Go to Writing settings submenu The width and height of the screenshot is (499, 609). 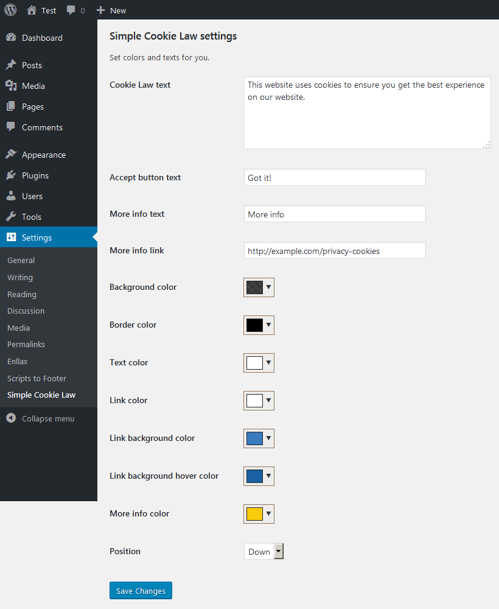click(x=20, y=277)
